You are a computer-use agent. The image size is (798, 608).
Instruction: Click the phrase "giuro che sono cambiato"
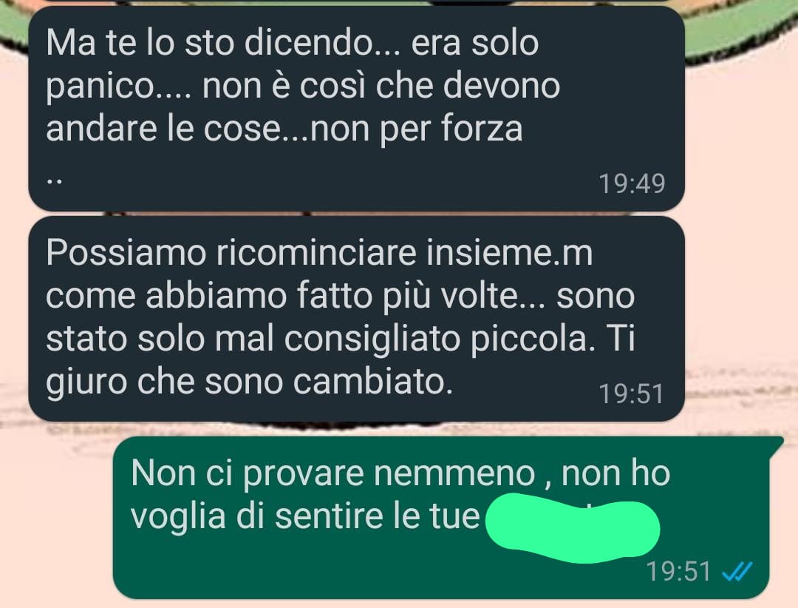pos(249,382)
